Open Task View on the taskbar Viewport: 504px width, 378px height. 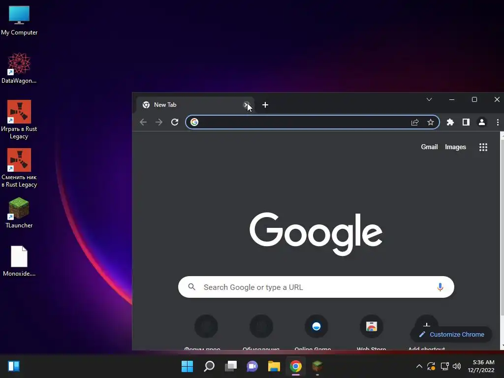pyautogui.click(x=230, y=366)
